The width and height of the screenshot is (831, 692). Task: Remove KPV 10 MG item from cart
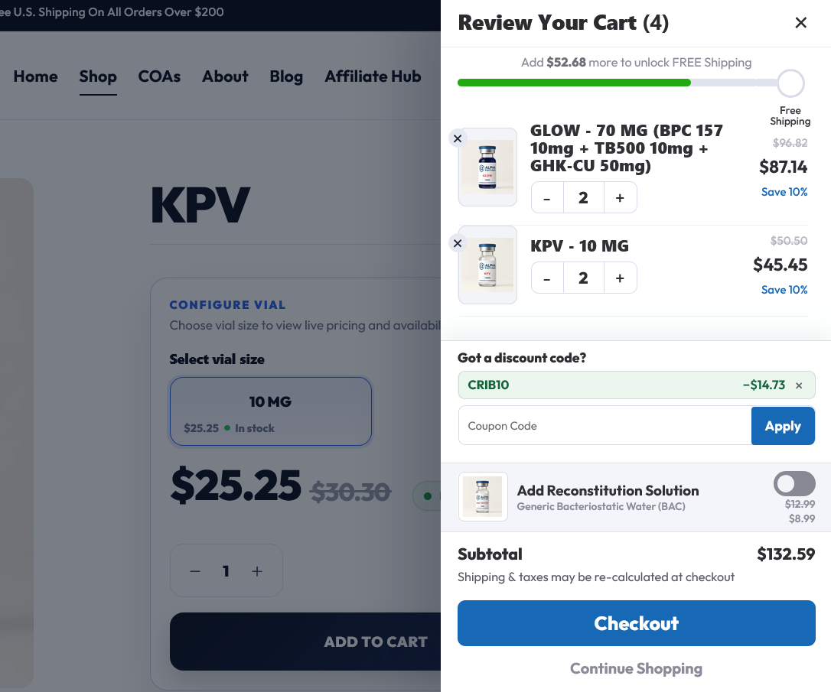click(x=458, y=244)
